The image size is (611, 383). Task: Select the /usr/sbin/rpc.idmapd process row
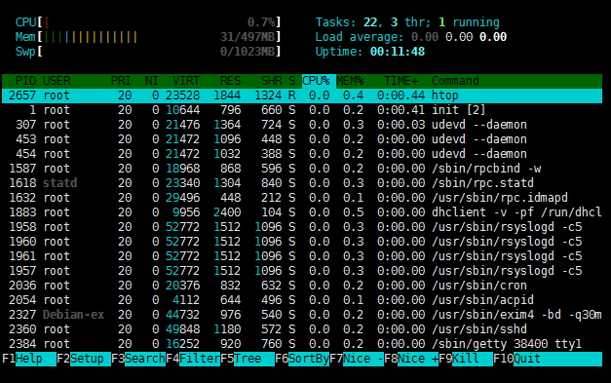click(x=302, y=198)
